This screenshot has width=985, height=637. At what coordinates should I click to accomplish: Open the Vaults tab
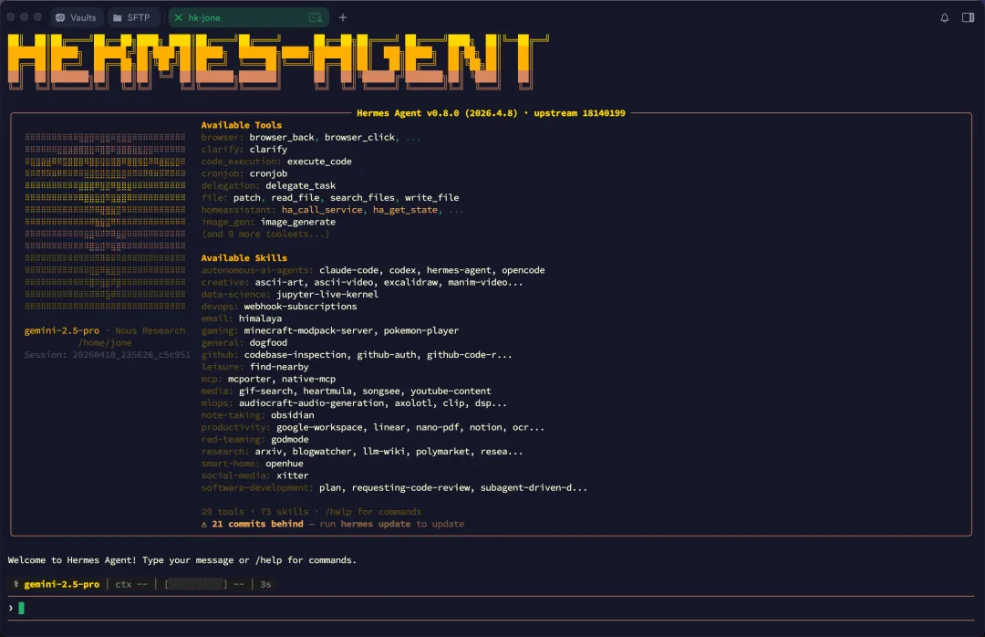point(76,17)
